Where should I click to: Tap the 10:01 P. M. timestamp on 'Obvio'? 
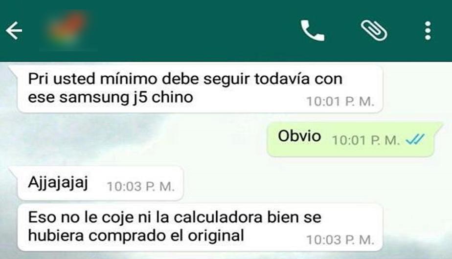(366, 140)
